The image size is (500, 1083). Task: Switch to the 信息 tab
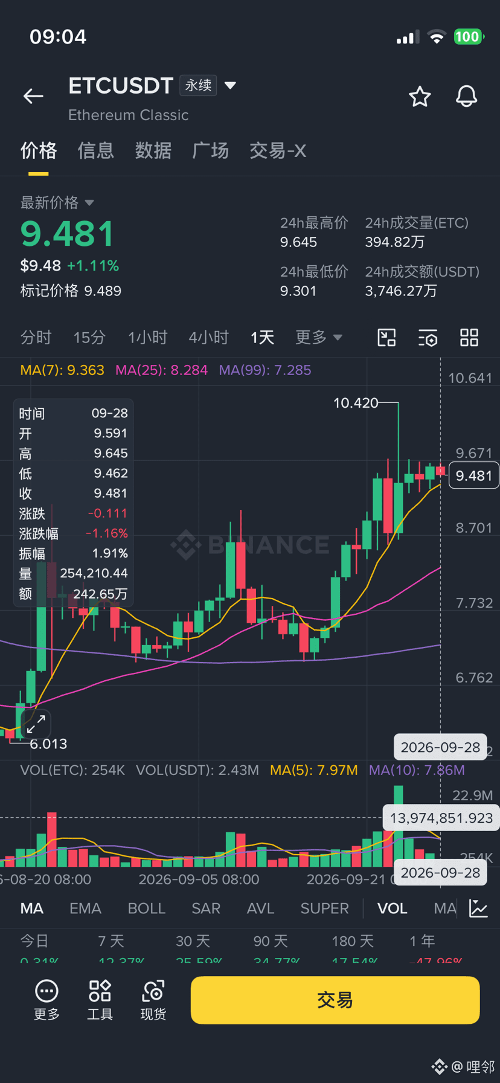[95, 150]
